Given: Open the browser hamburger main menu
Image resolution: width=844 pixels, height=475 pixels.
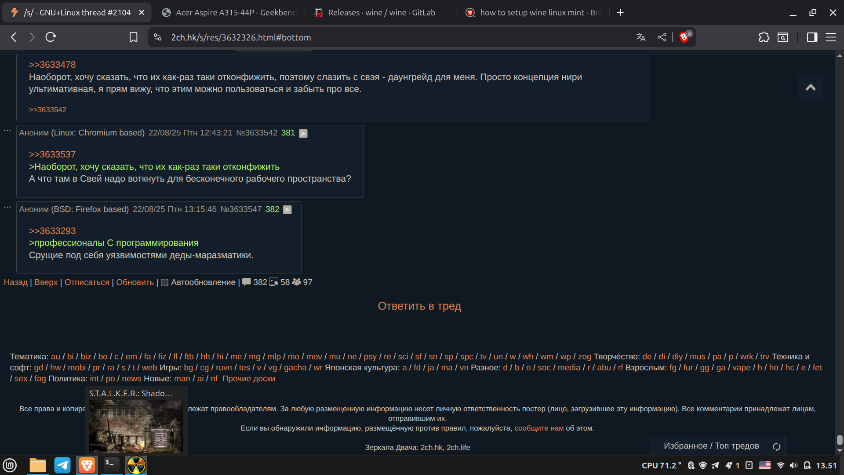Looking at the screenshot, I should (831, 37).
